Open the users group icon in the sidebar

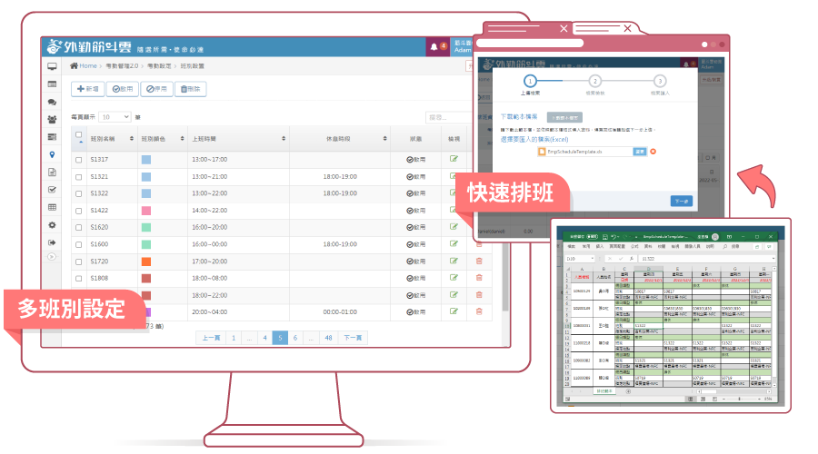coord(52,119)
